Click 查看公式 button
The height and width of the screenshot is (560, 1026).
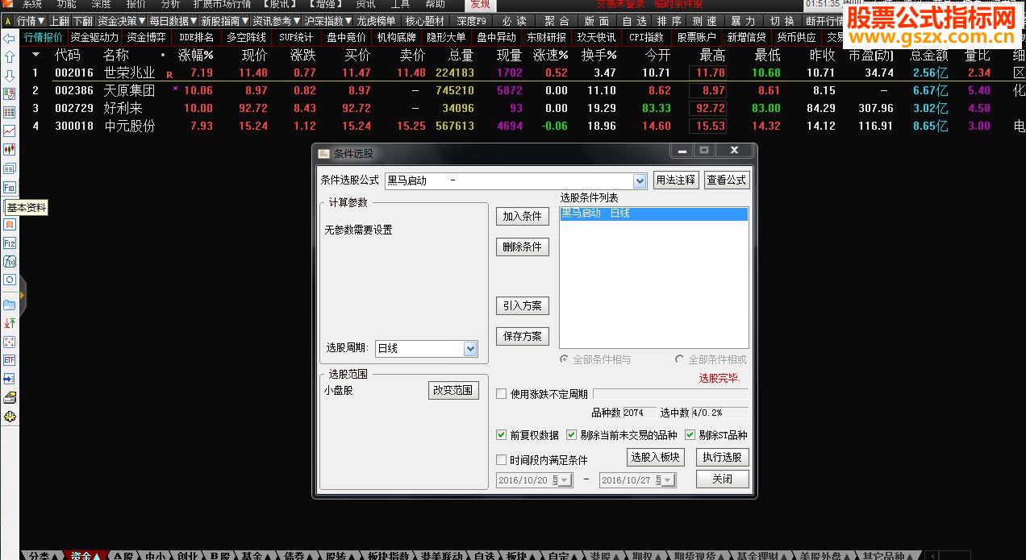[x=727, y=180]
